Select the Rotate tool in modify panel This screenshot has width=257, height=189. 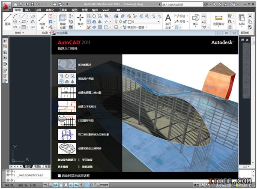tap(94, 16)
